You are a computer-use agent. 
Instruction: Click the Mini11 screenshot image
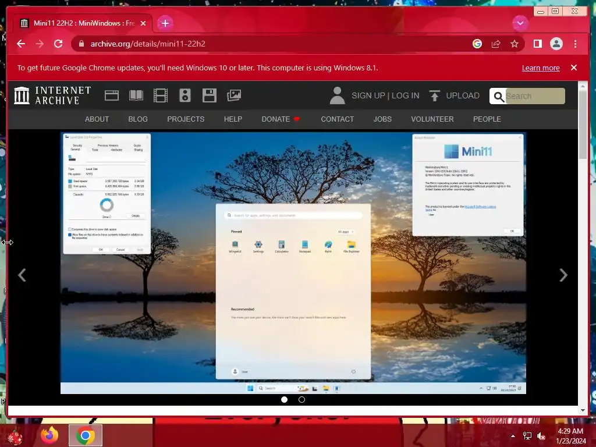(x=293, y=263)
